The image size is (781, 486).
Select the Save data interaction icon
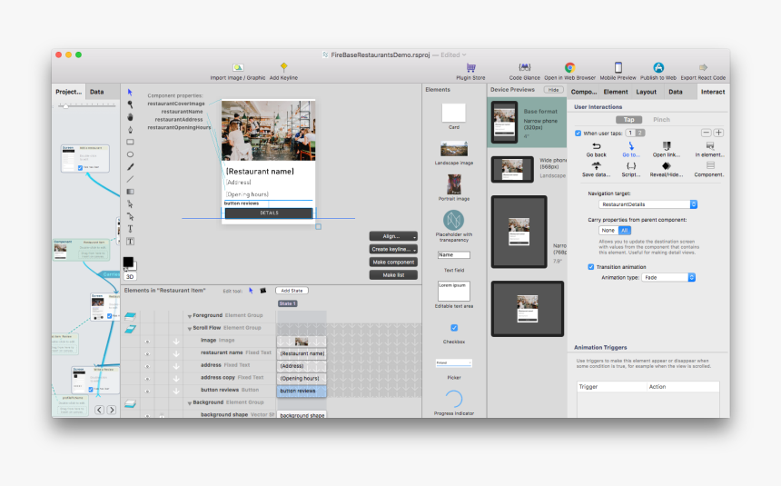[596, 165]
